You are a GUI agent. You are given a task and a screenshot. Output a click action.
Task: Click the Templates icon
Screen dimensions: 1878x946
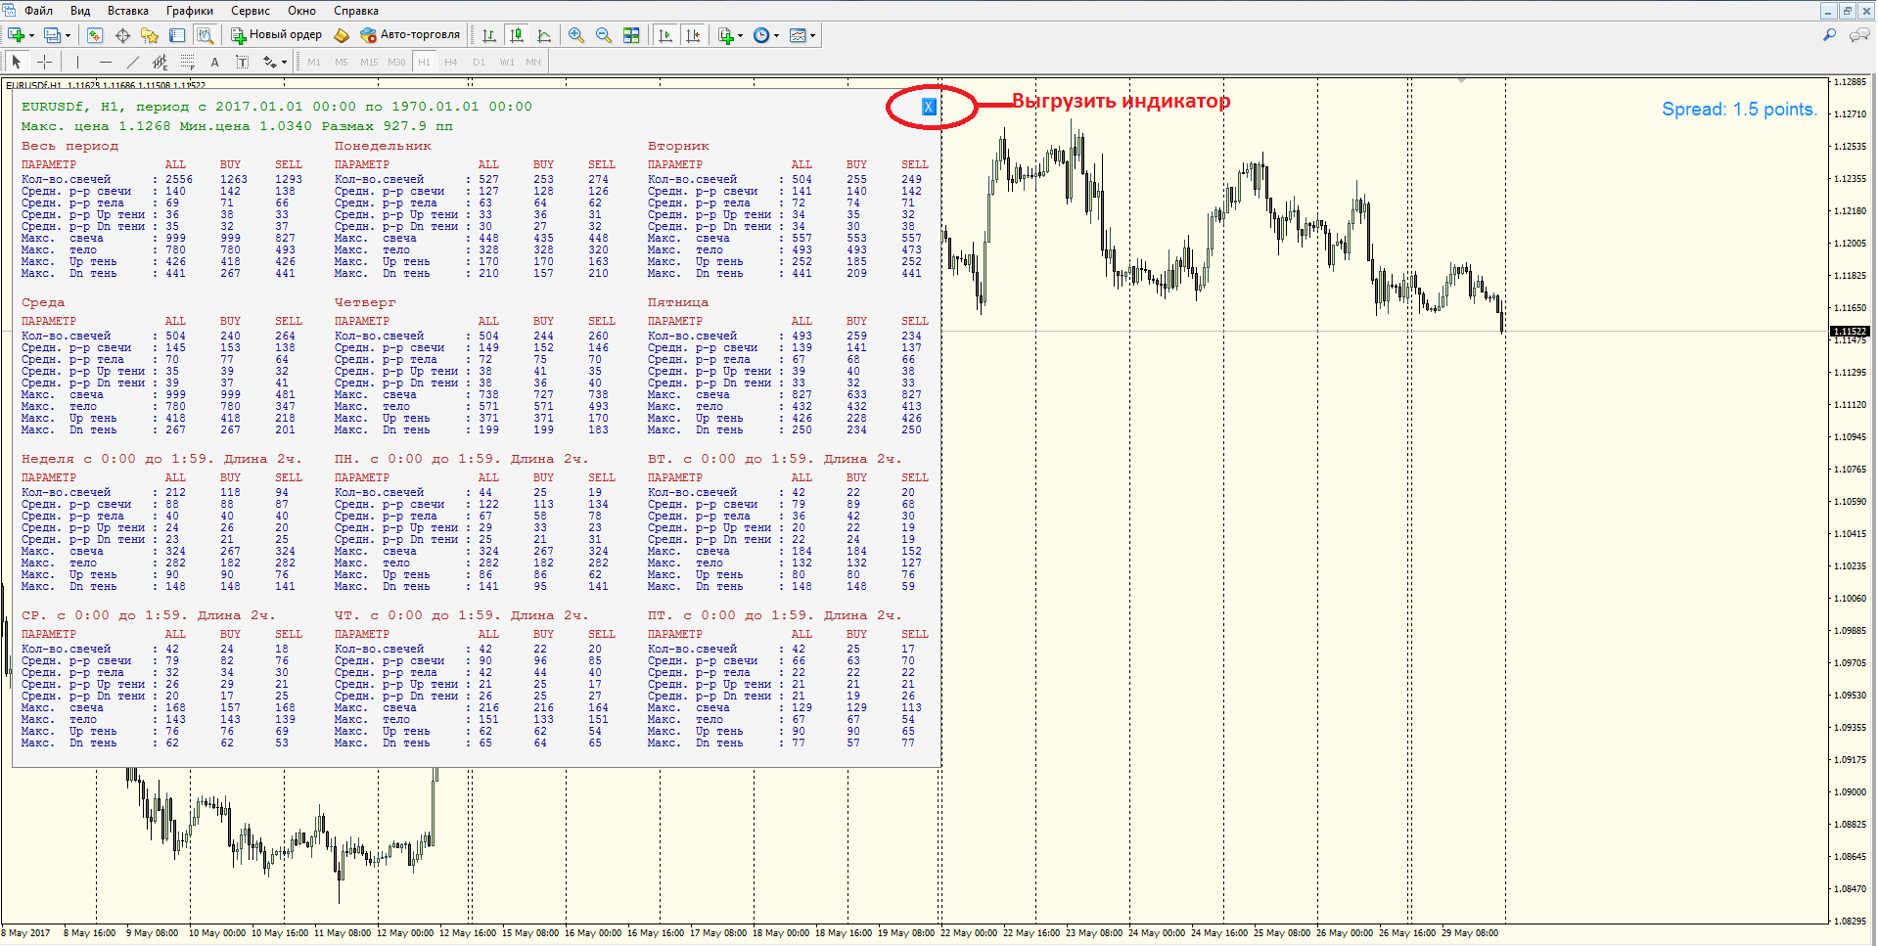tap(798, 35)
